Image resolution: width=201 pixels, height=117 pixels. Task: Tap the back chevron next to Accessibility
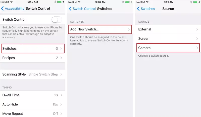point(2,9)
